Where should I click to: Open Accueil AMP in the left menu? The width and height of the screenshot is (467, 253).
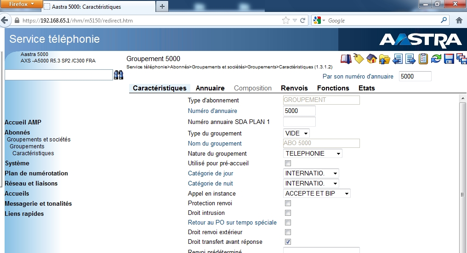[x=23, y=122]
